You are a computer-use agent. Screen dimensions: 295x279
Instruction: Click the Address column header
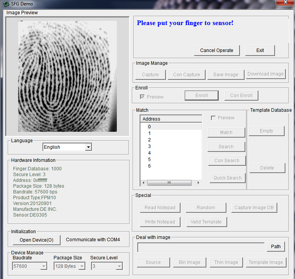click(x=171, y=119)
